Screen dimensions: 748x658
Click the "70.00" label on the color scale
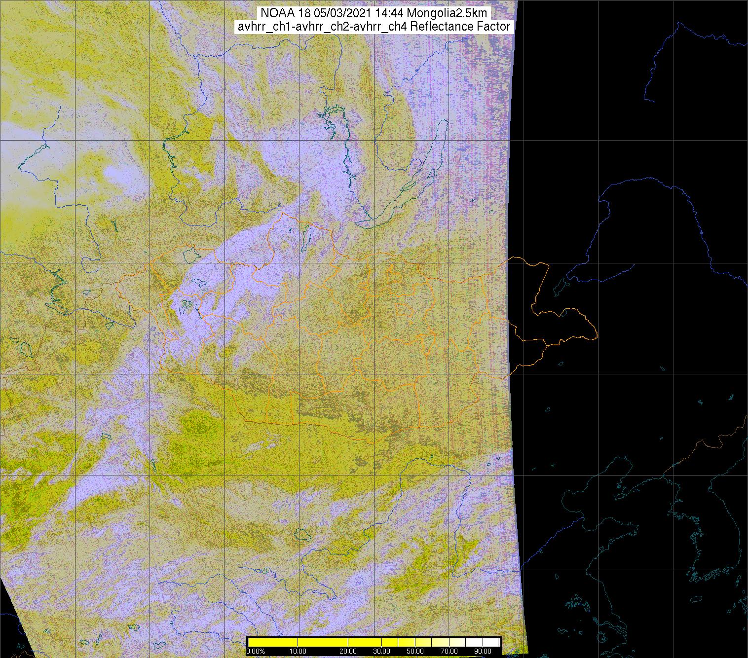(450, 652)
